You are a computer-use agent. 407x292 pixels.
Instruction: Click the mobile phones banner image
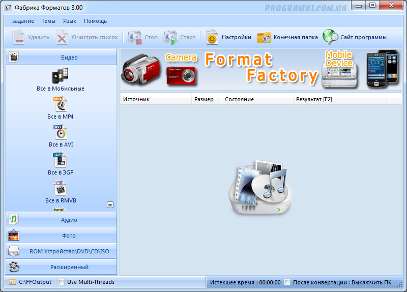[382, 69]
